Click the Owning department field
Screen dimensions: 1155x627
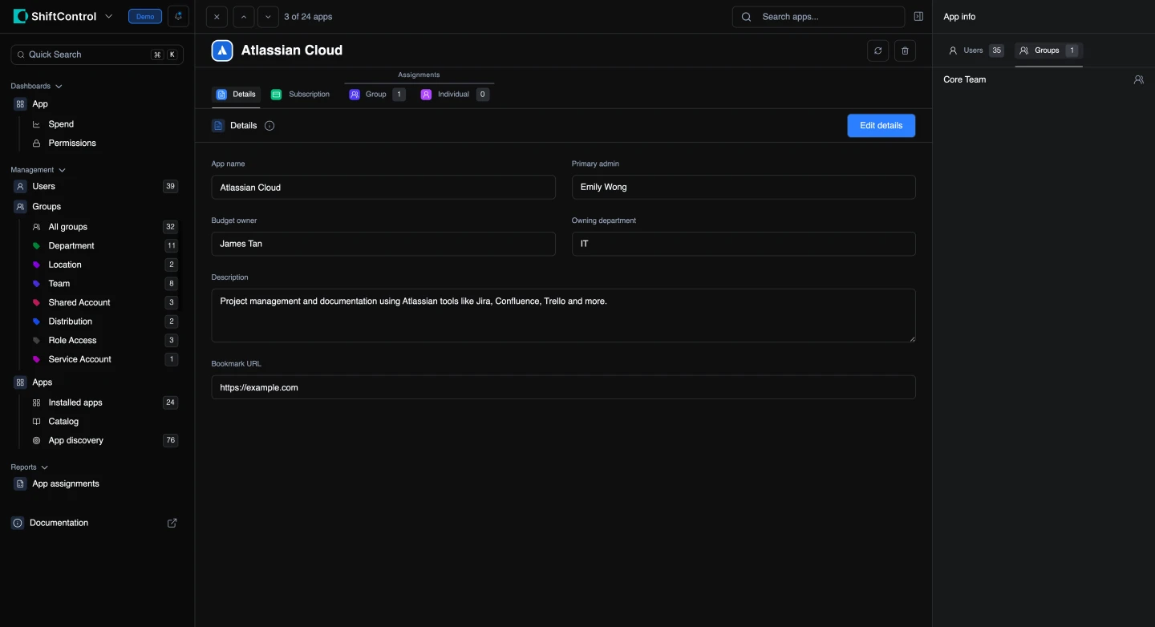click(x=744, y=244)
